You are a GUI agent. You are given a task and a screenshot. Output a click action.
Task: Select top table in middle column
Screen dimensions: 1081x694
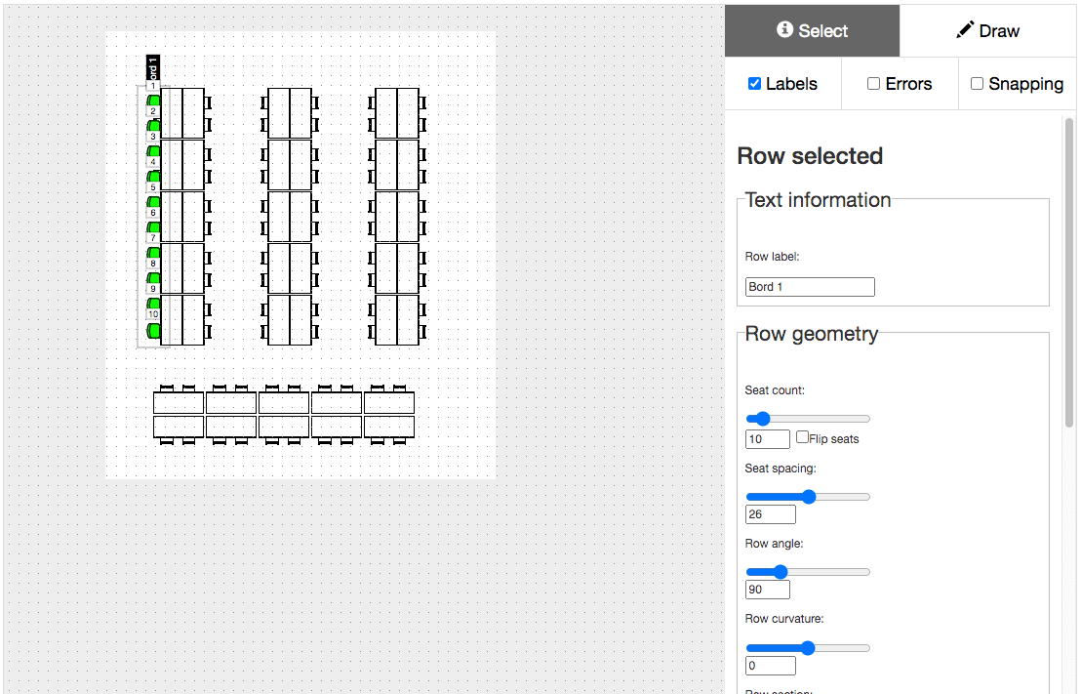pyautogui.click(x=290, y=113)
